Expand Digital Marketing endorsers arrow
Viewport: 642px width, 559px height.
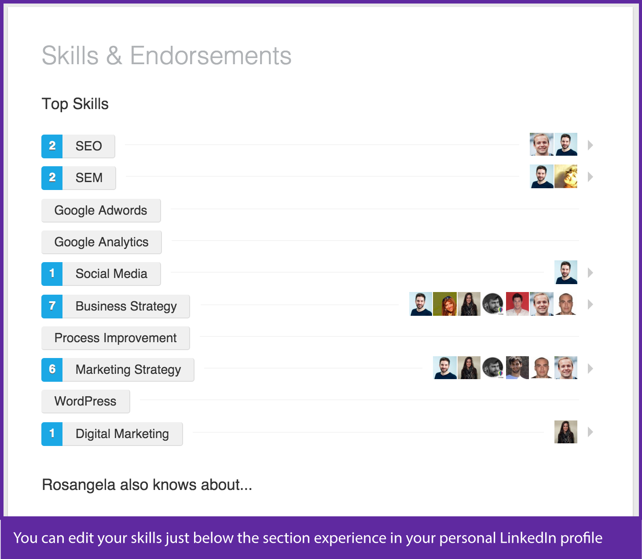pyautogui.click(x=591, y=432)
